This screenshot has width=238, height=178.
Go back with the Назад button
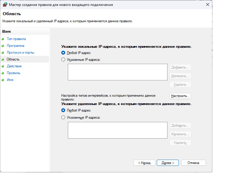pos(144,163)
